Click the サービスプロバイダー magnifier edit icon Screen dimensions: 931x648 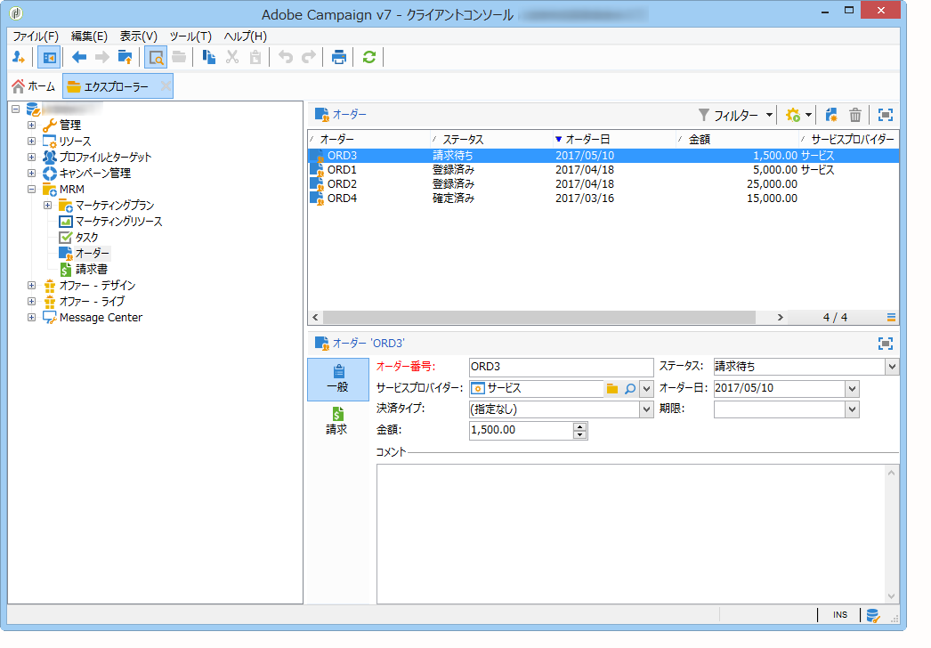(629, 388)
